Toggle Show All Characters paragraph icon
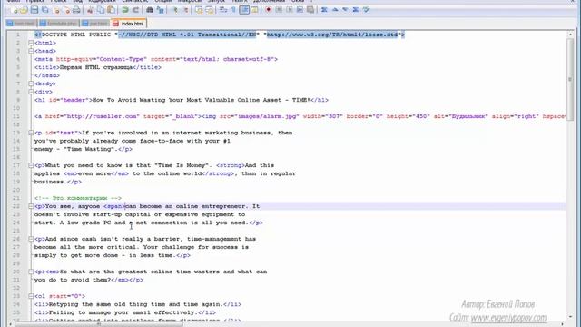Image resolution: width=581 pixels, height=327 pixels. (x=234, y=10)
